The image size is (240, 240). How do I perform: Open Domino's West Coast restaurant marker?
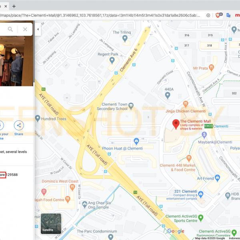(x=72, y=187)
